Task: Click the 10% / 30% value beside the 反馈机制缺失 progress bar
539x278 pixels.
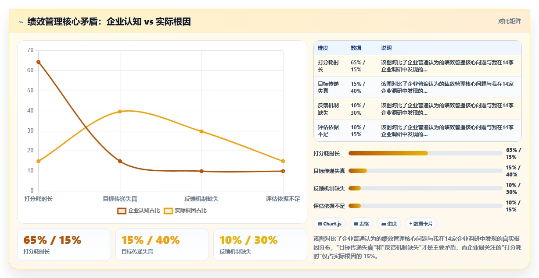Action: (514, 188)
